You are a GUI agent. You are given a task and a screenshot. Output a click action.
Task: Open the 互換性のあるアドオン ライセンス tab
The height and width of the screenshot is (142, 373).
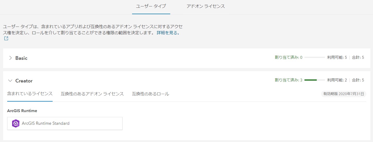92,94
